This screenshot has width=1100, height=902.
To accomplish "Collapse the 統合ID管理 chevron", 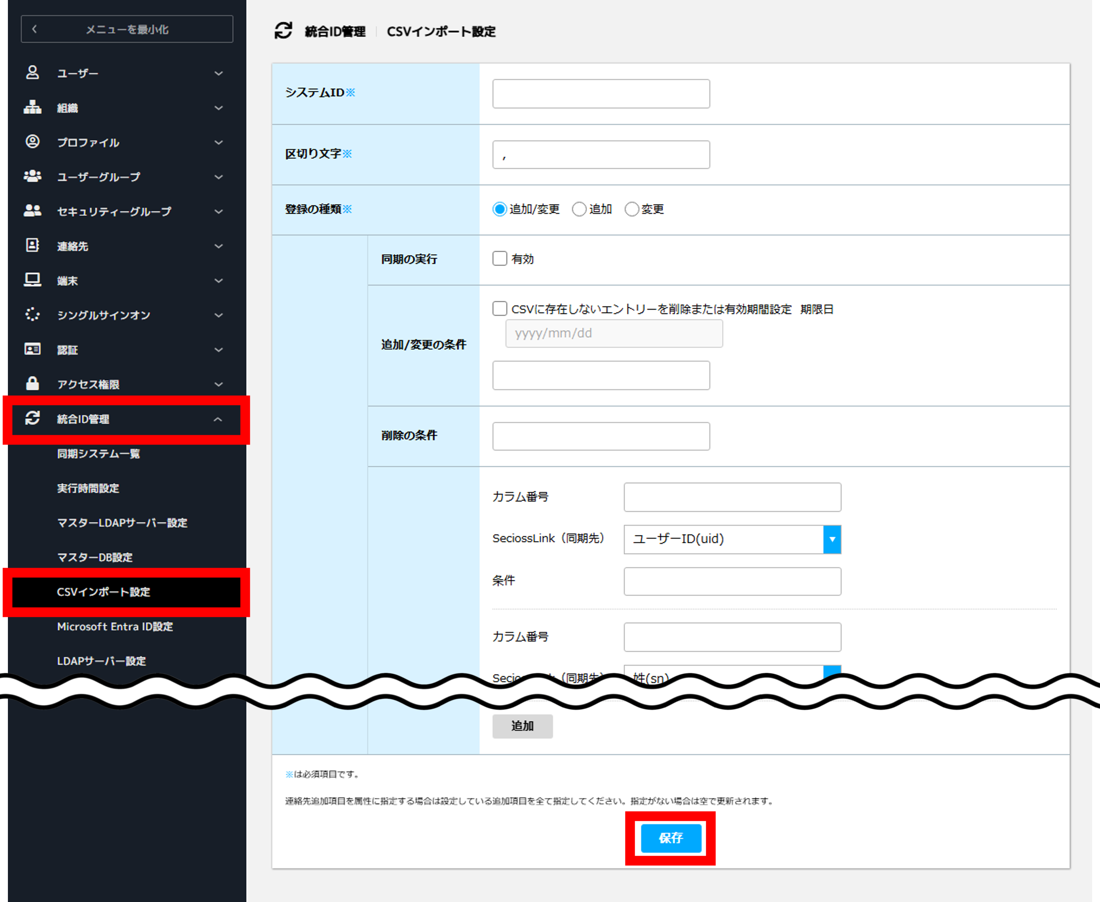I will click(x=218, y=419).
